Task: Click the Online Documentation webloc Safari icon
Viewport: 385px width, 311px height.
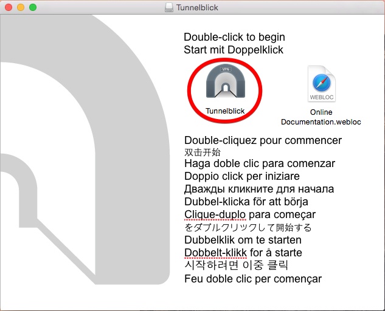Action: click(321, 84)
